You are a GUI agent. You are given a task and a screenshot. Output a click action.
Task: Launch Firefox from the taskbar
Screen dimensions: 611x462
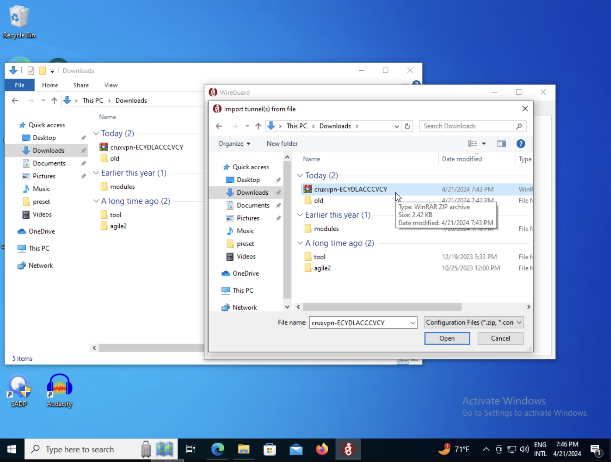[x=322, y=449]
